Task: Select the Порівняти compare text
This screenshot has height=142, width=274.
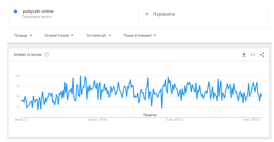Action: (164, 14)
